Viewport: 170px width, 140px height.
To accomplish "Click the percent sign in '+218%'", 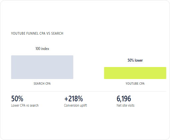I will click(80, 99).
